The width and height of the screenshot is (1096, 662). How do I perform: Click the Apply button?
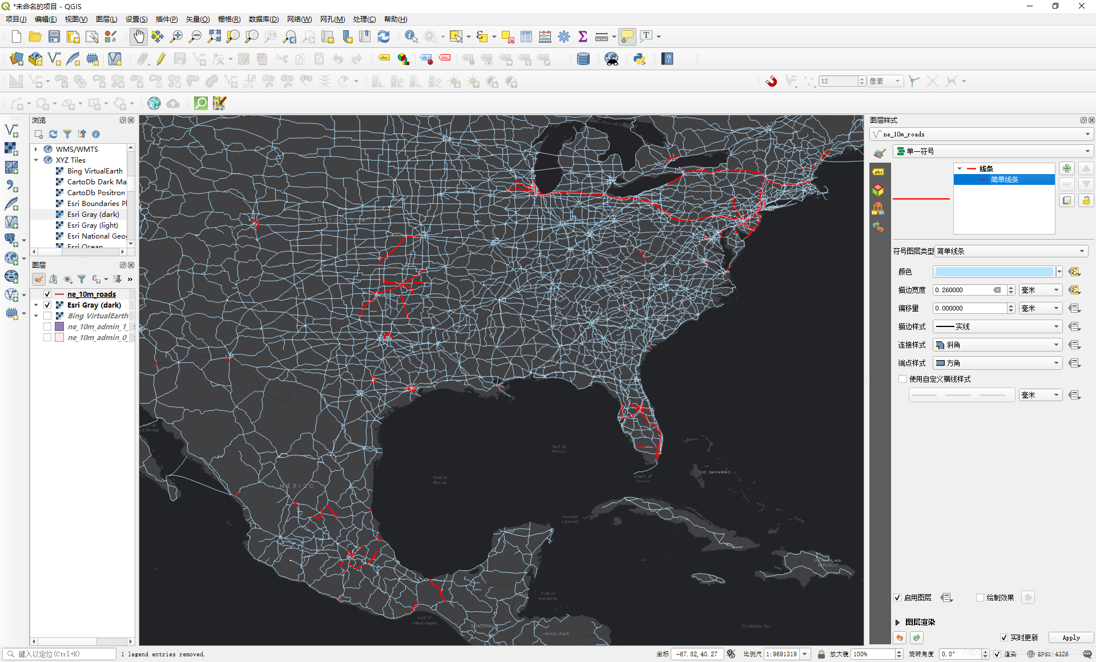click(x=1071, y=637)
